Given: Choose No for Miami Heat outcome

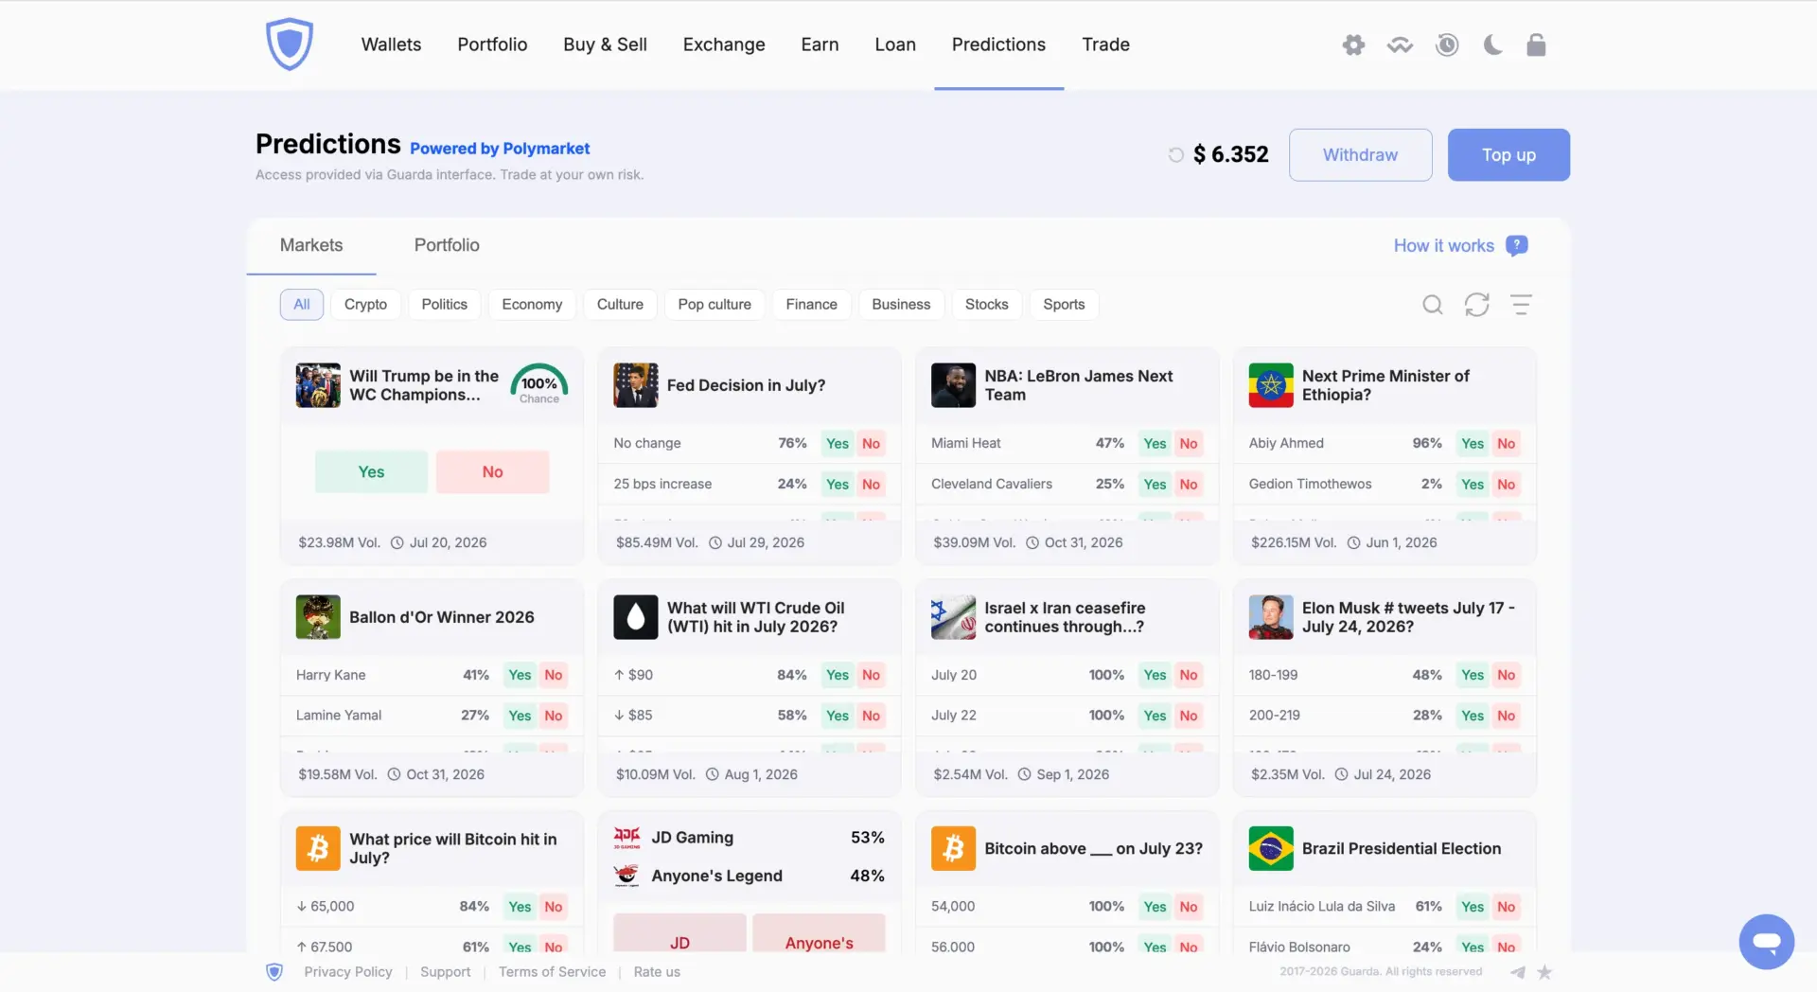Looking at the screenshot, I should coord(1188,443).
